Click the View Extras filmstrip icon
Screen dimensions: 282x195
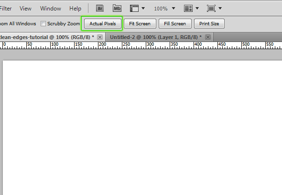(x=134, y=9)
